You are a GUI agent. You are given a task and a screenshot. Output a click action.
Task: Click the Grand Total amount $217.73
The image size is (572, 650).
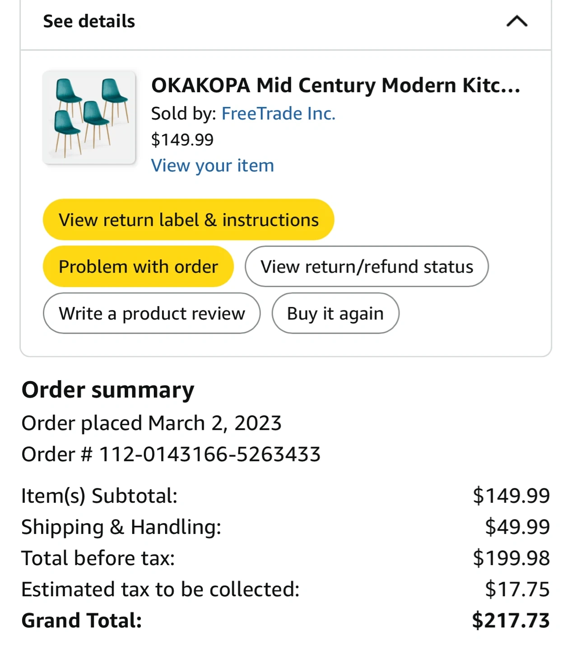click(511, 621)
